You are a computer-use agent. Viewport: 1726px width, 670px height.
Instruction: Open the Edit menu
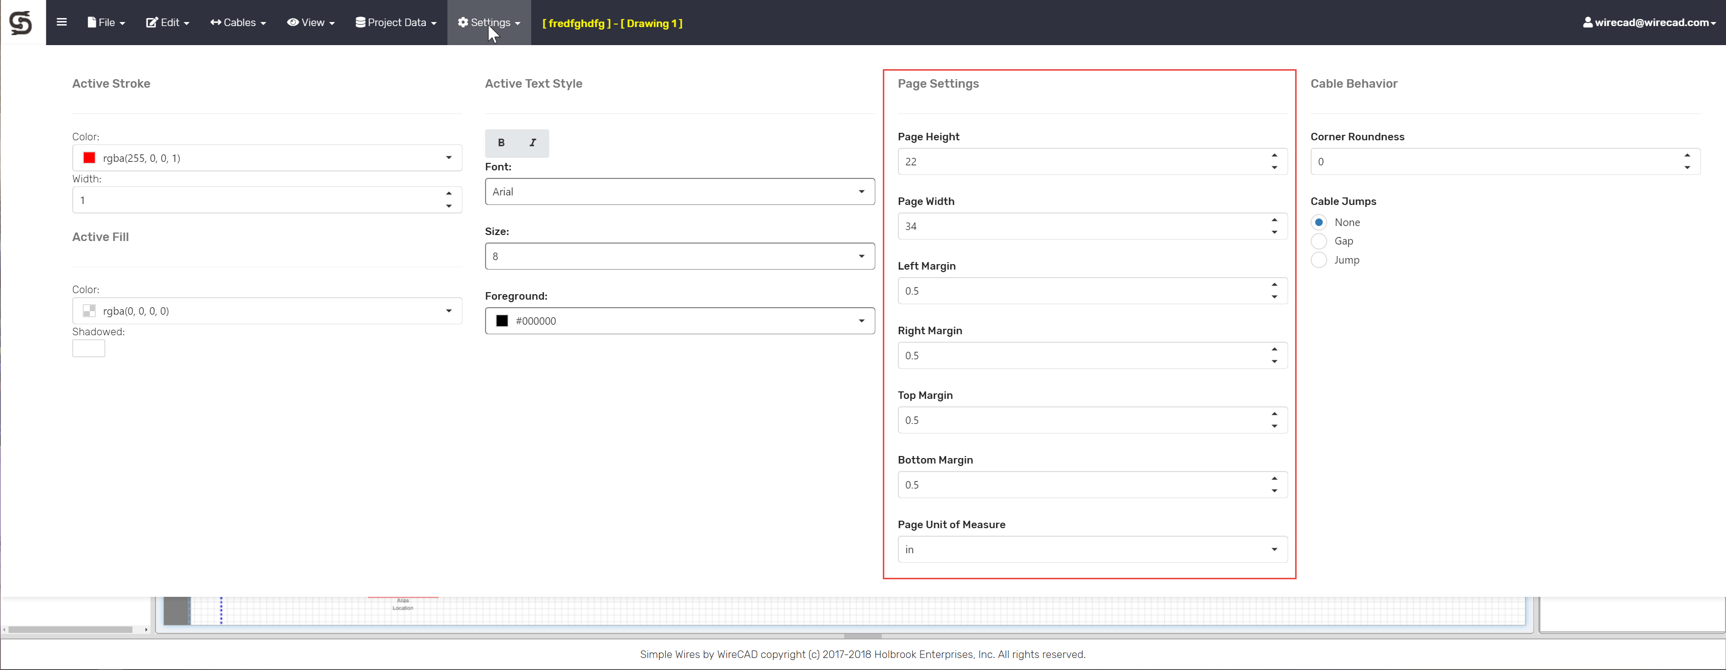tap(168, 23)
